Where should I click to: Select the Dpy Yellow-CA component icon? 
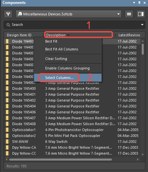click(x=7, y=147)
